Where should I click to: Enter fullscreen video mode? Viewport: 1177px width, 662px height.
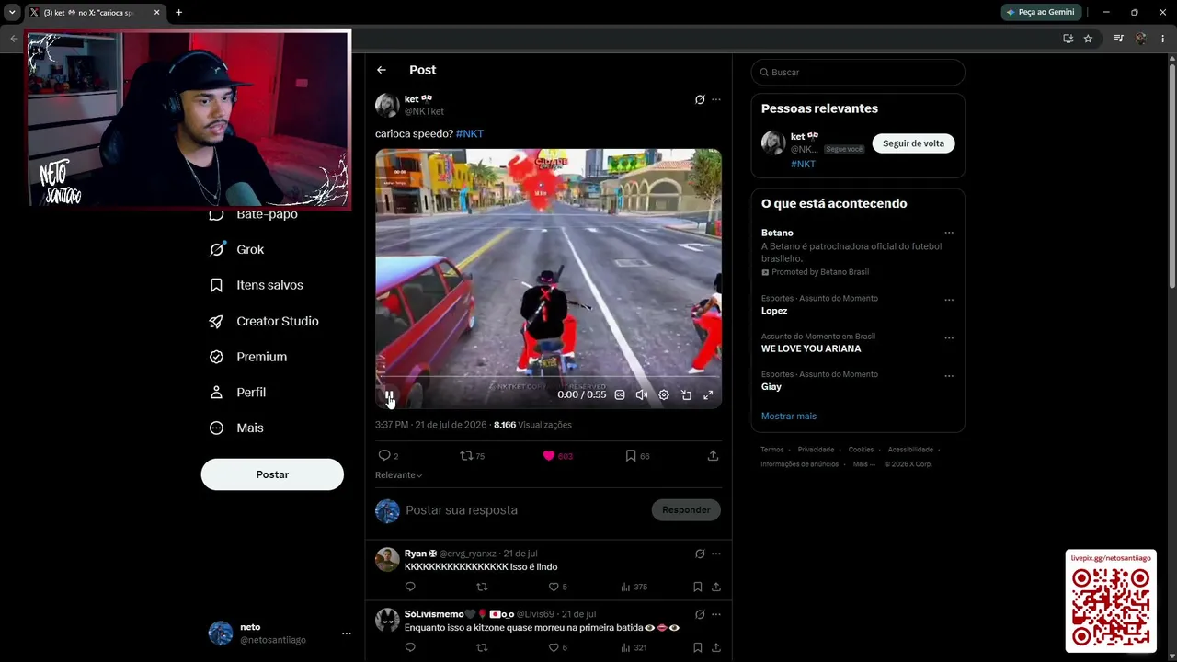(708, 395)
